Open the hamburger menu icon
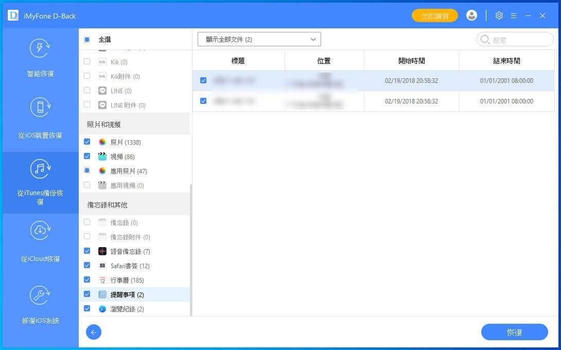 [x=513, y=16]
